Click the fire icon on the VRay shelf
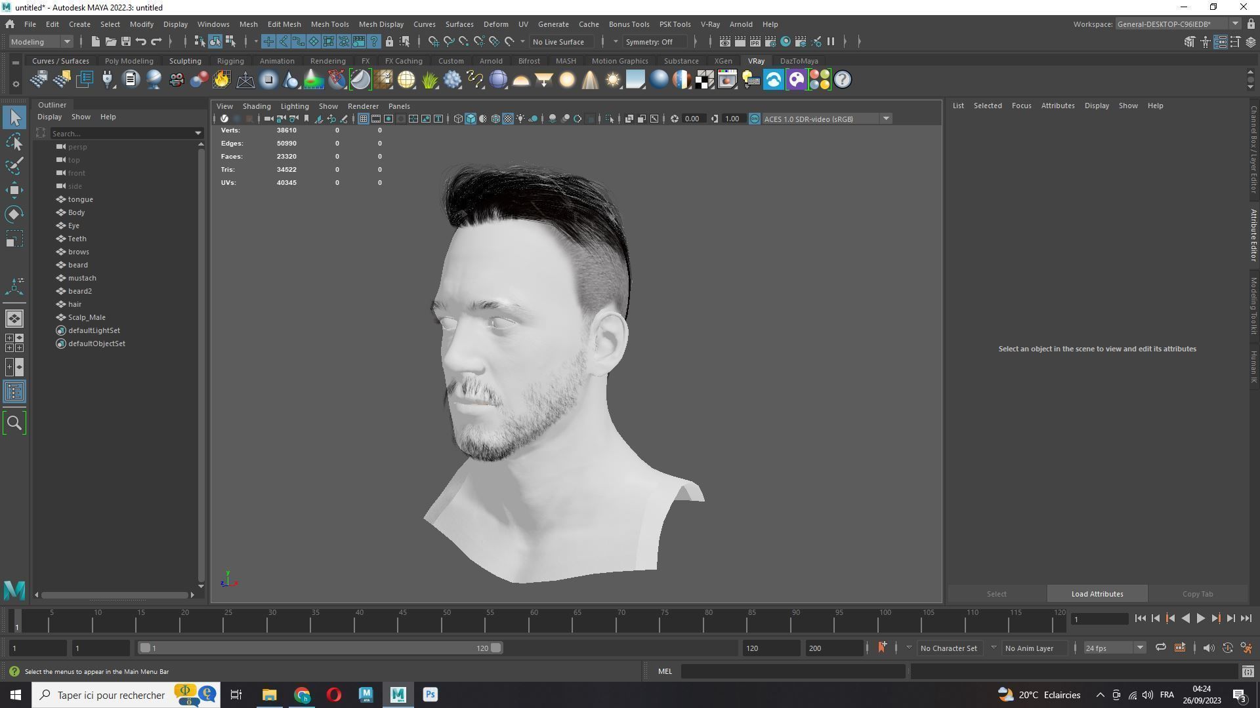The height and width of the screenshot is (708, 1260). point(222,80)
